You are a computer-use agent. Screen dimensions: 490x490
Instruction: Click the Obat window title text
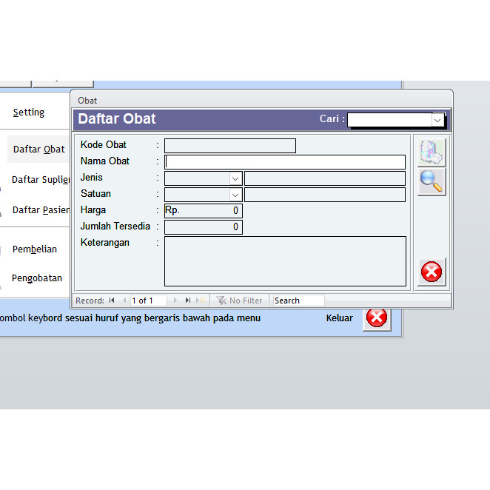(87, 101)
